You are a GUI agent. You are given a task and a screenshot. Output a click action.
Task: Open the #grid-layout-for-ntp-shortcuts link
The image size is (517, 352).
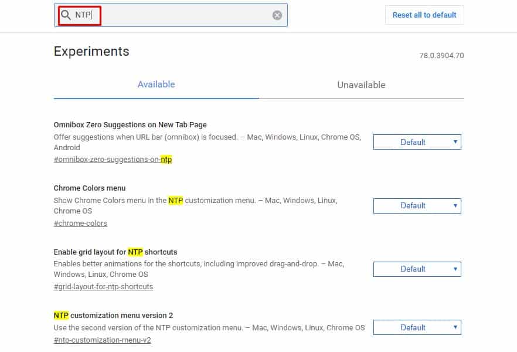103,287
